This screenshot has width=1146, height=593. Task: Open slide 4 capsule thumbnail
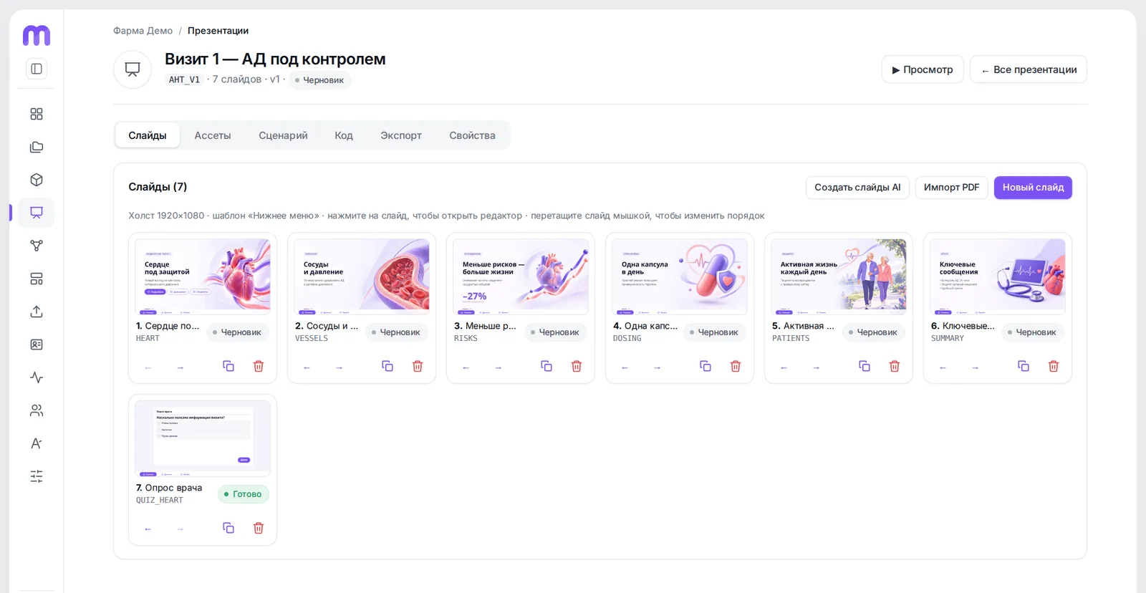click(680, 276)
